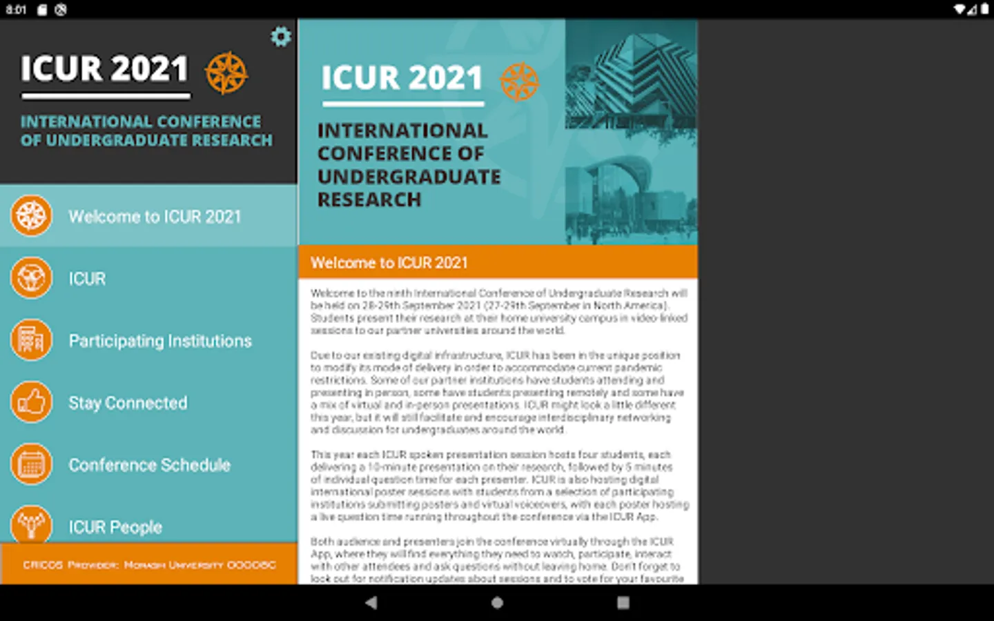Screen dimensions: 994x621
Task: Tap the Wi-Fi signal icon in status bar
Action: pyautogui.click(x=959, y=9)
